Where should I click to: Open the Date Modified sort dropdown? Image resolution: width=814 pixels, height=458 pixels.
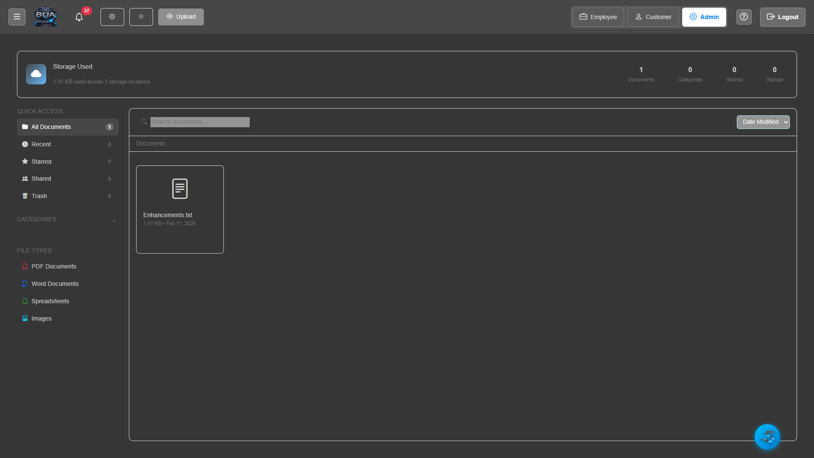coord(763,122)
